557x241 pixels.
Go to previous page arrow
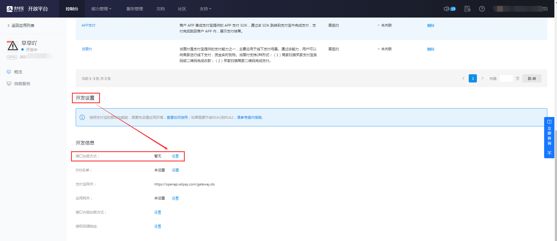pyautogui.click(x=463, y=78)
